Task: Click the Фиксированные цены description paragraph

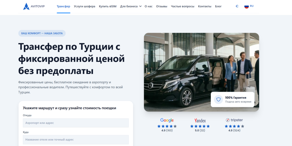Action: tap(71, 87)
